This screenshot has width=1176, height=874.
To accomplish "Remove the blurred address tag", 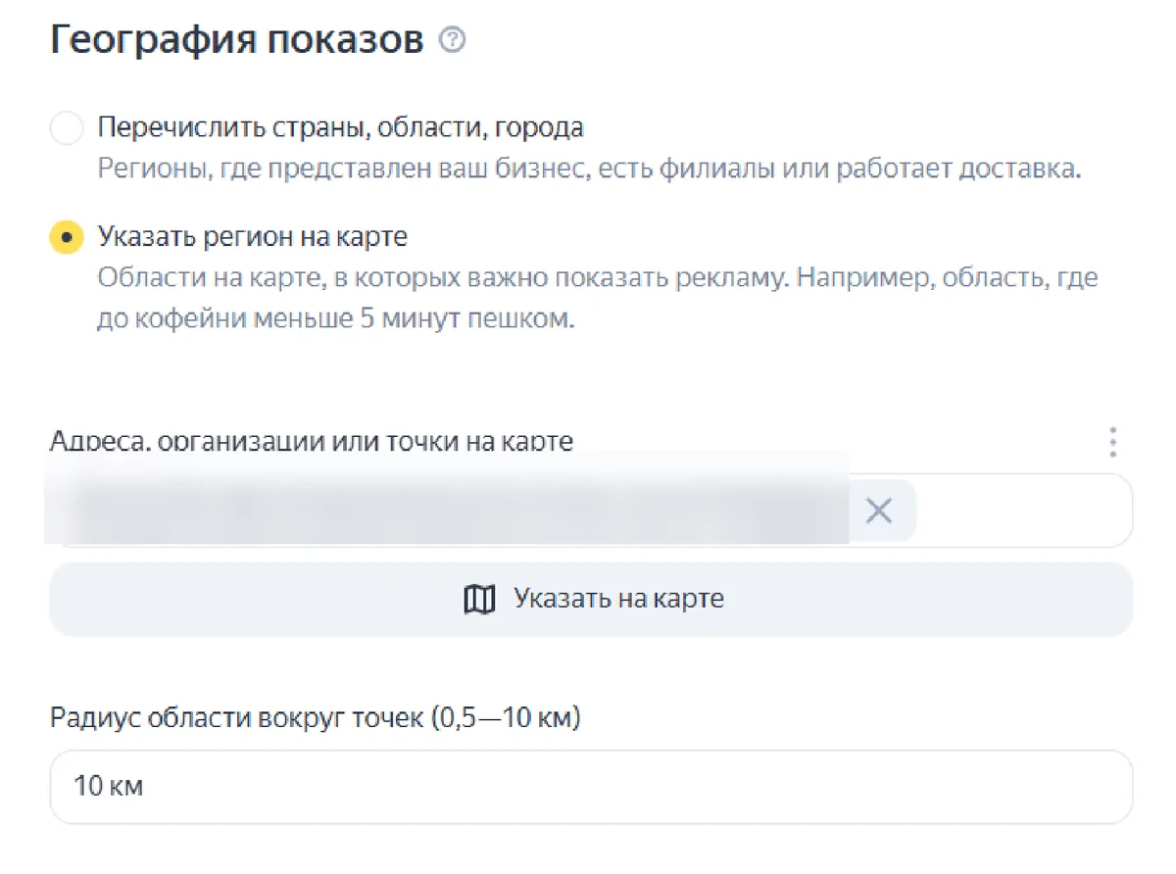I will tap(879, 510).
